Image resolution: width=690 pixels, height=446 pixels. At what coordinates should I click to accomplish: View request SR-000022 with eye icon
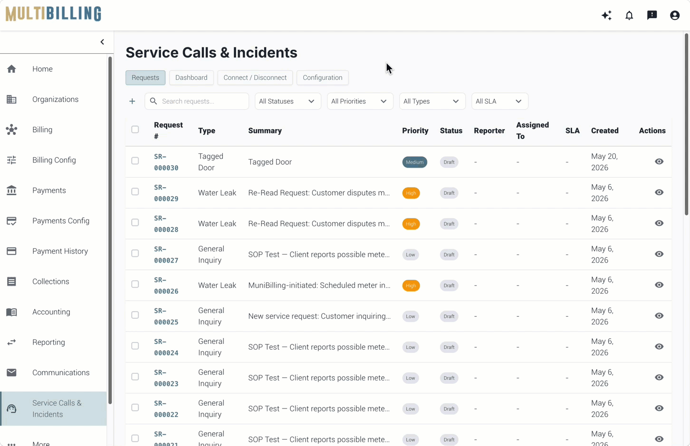pyautogui.click(x=659, y=408)
